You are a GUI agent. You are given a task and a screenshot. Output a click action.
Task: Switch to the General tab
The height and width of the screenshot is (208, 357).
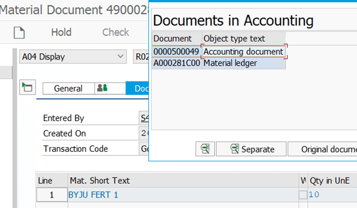coord(68,88)
